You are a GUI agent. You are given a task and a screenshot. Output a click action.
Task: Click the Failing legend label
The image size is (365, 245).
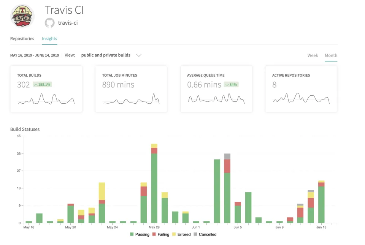163,234
